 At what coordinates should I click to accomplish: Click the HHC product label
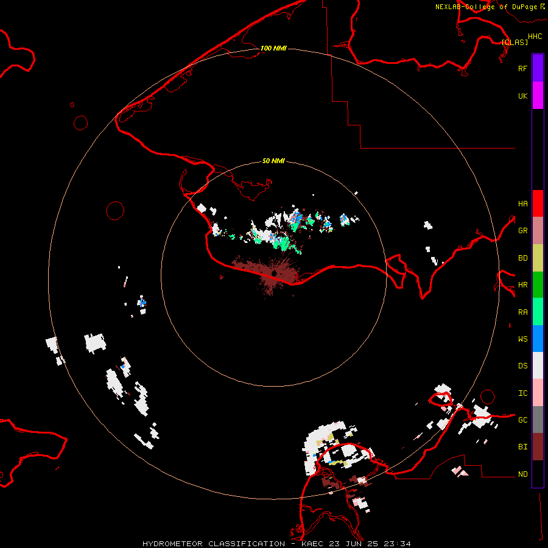pyautogui.click(x=535, y=37)
